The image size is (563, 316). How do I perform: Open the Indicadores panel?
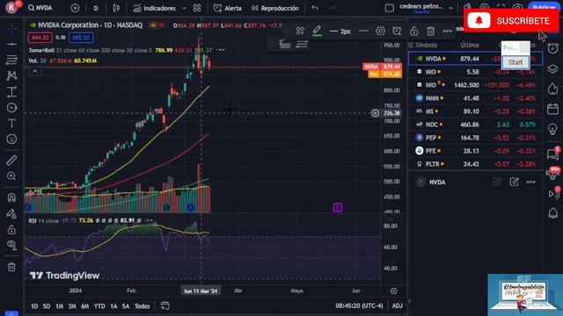pyautogui.click(x=155, y=8)
